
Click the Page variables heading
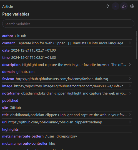[16, 14]
